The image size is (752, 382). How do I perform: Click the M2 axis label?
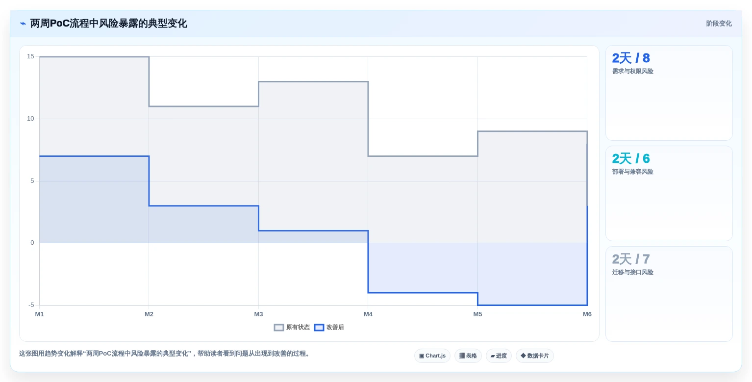[x=149, y=314]
